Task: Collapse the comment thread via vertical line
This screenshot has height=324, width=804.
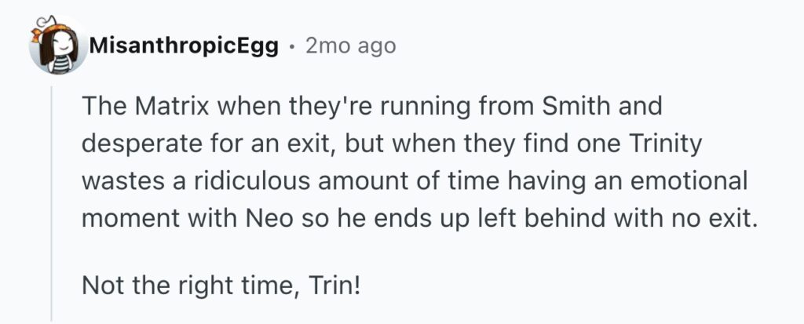Action: pyautogui.click(x=52, y=204)
